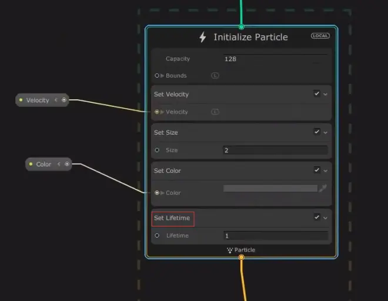This screenshot has width=388, height=301.
Task: Click the color eyedropper icon
Action: point(323,188)
